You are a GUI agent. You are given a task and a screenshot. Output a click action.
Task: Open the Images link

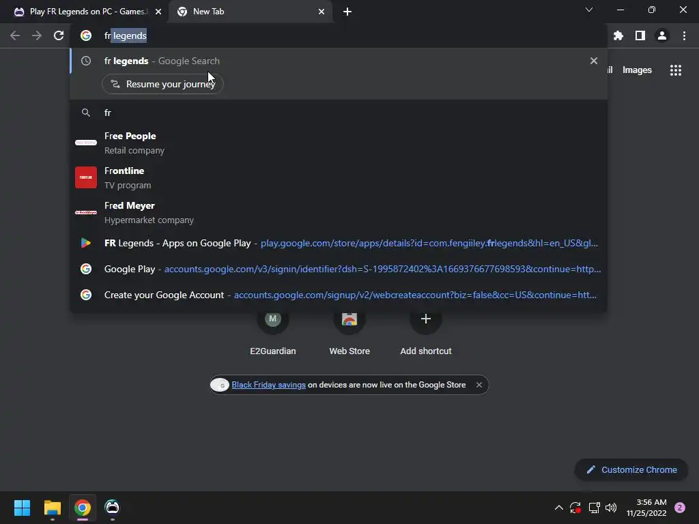(x=637, y=70)
